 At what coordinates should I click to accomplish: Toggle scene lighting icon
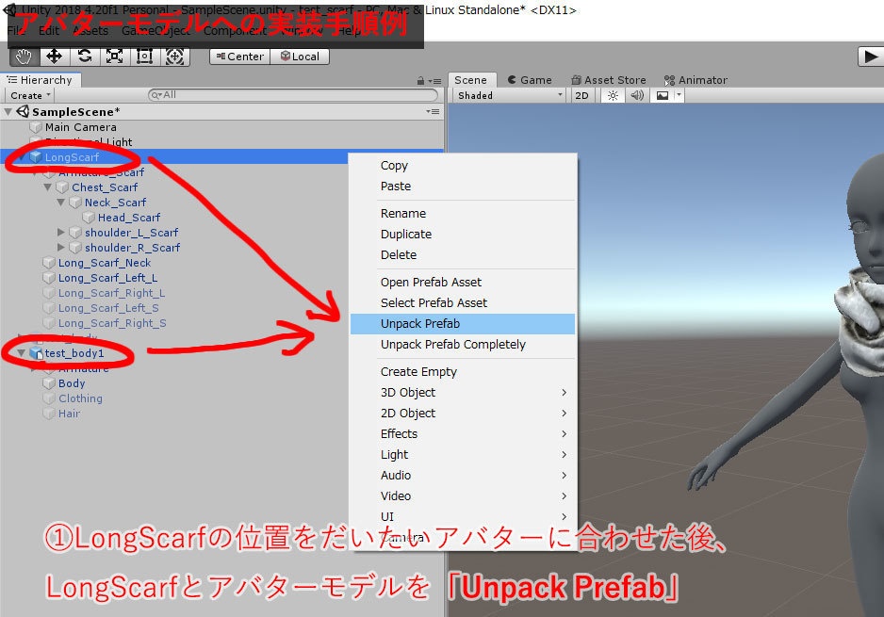point(613,95)
